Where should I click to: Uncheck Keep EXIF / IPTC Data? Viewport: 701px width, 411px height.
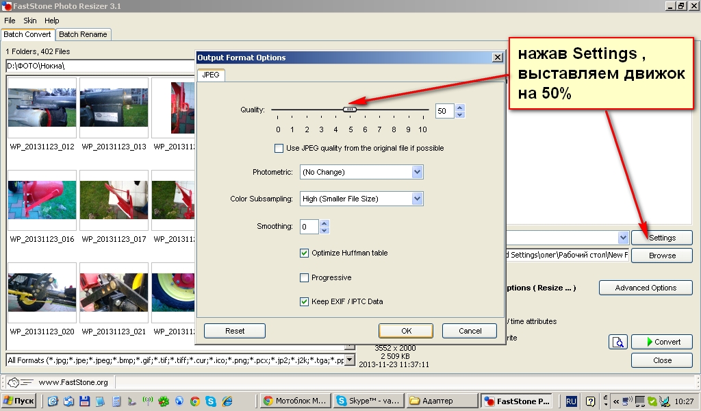305,301
